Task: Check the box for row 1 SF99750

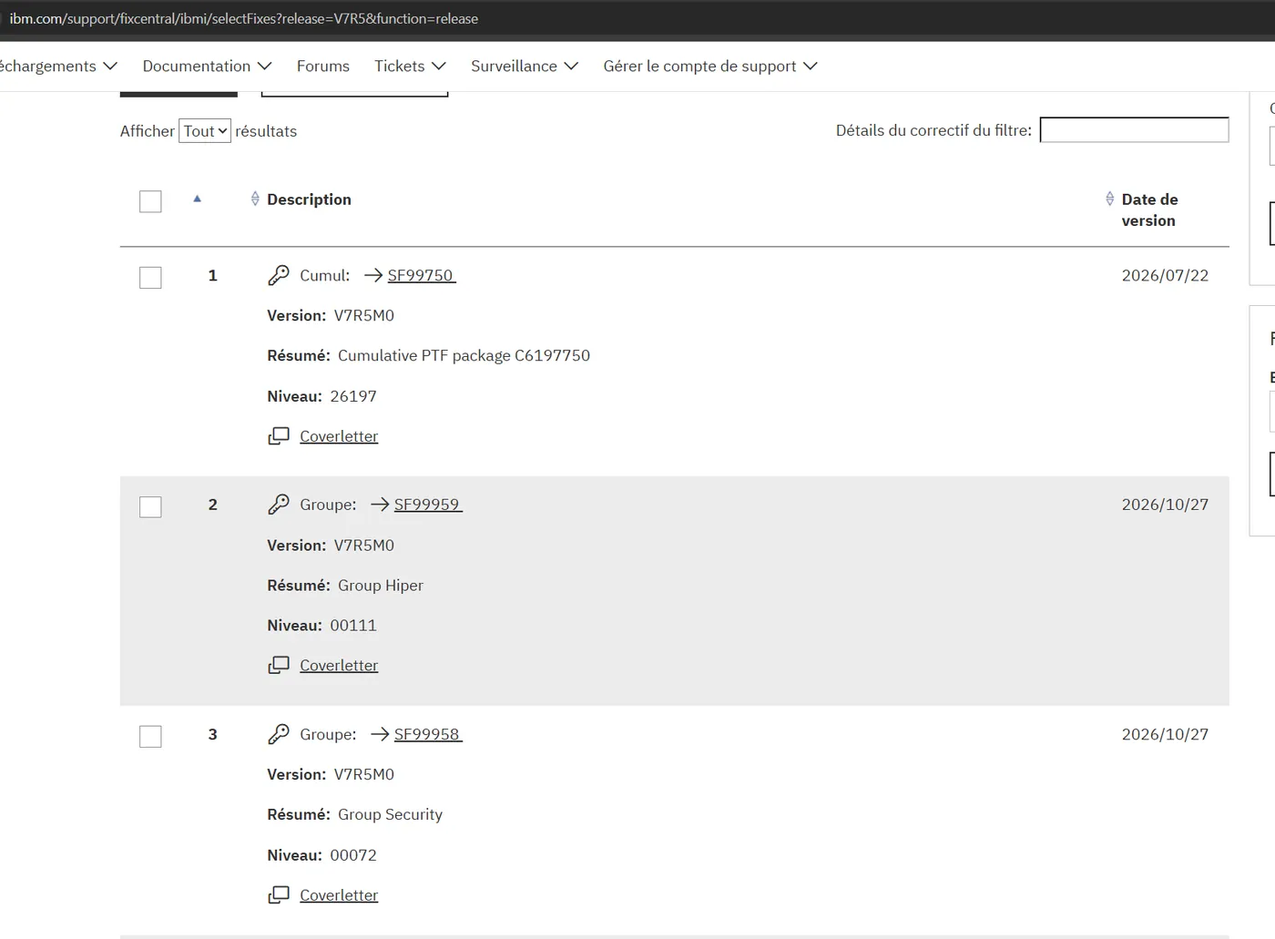Action: [x=150, y=277]
